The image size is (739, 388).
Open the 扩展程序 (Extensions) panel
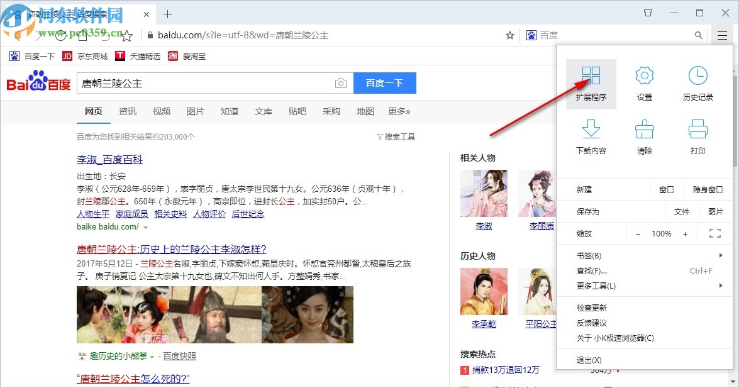pos(590,82)
